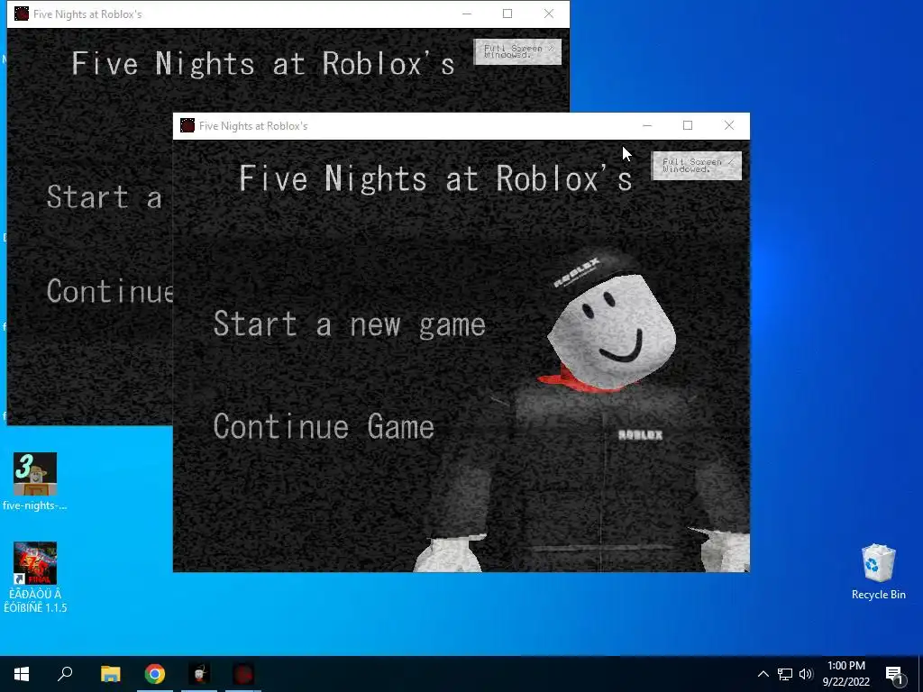Switch to the Roblox character taskbar app
The image size is (923, 692).
coord(199,674)
